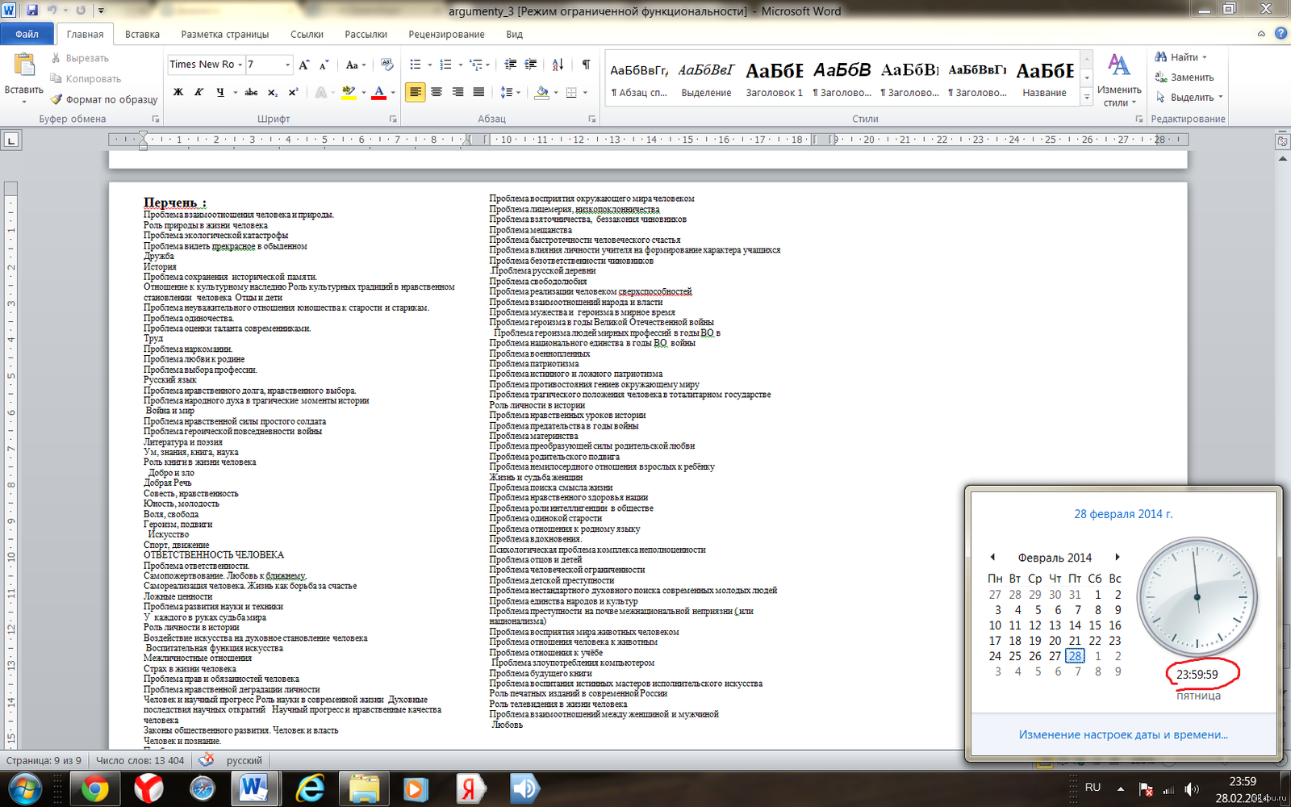The width and height of the screenshot is (1291, 807).
Task: Open the Рецензирование ribbon tab
Action: [x=446, y=34]
